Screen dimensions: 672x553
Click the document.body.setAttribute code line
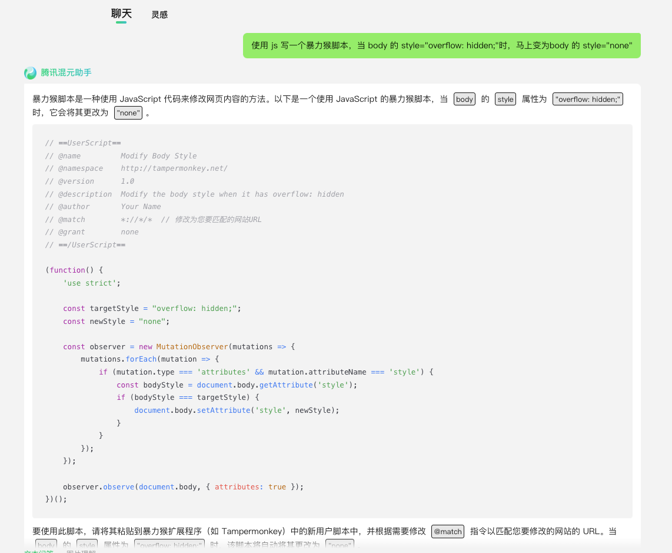[x=237, y=410]
